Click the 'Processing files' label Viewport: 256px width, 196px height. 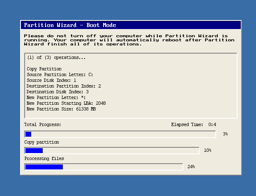[44, 158]
